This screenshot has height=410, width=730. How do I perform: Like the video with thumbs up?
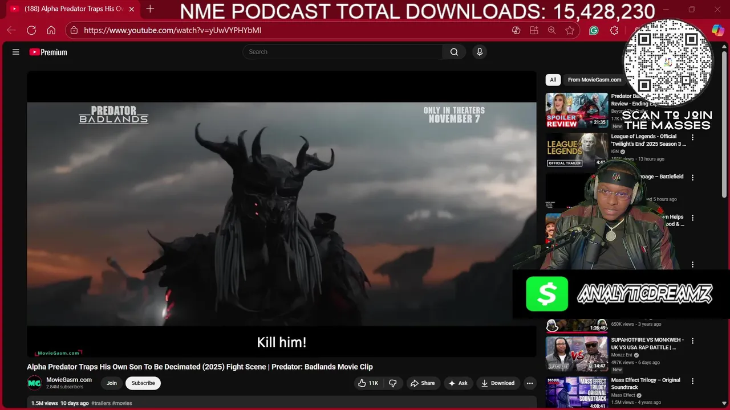(x=368, y=383)
